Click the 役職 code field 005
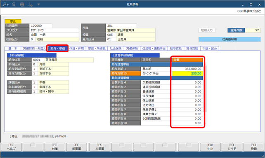Image resolution: width=265 pixels, height=158 pixels. [111, 35]
